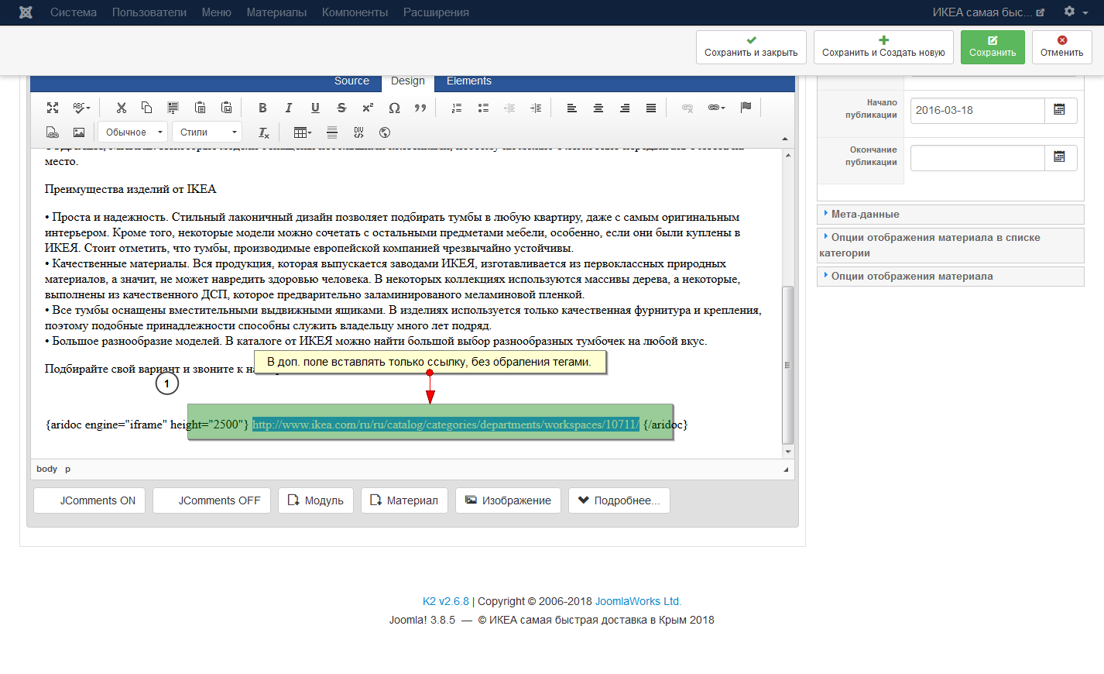Viewport: 1104px width, 674px height.
Task: Toggle underline formatting
Action: click(x=315, y=108)
